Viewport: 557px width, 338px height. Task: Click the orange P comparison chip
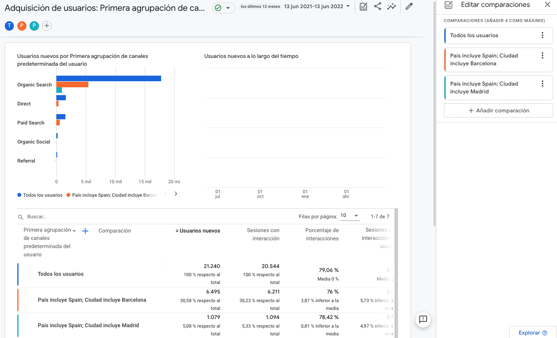tap(22, 26)
